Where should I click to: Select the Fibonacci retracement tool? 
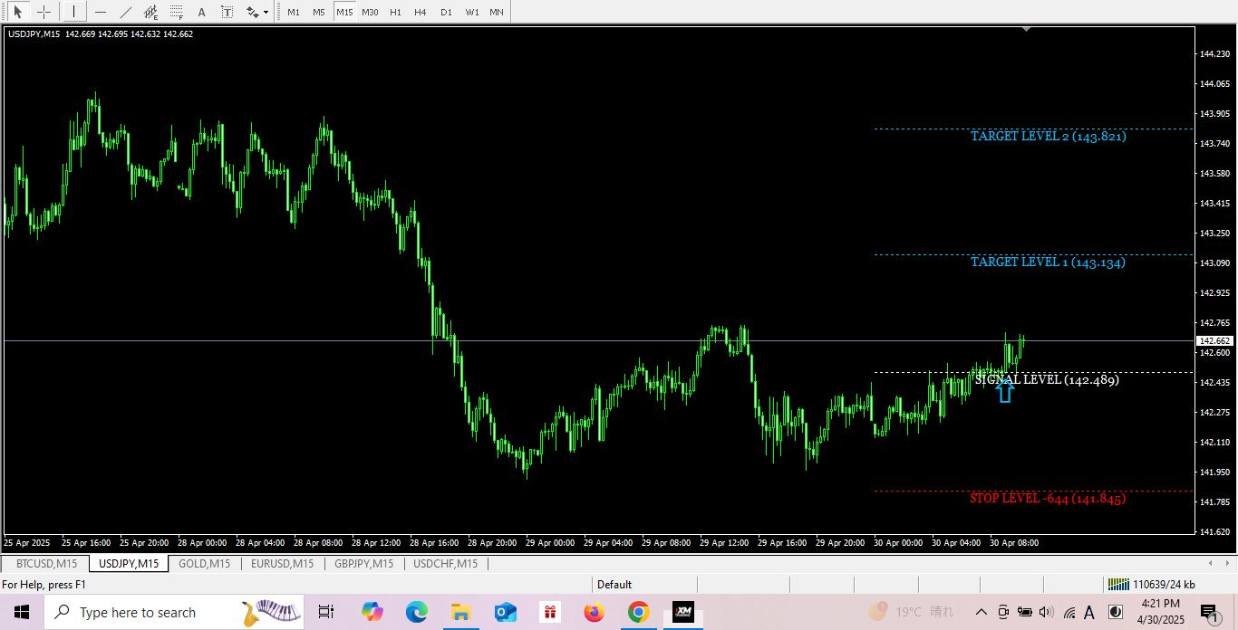click(176, 13)
